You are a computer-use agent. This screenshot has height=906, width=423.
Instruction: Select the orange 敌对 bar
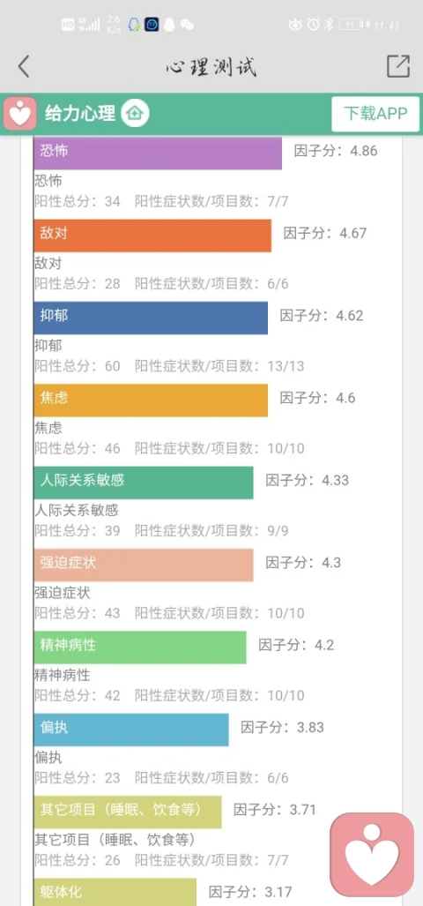click(152, 236)
